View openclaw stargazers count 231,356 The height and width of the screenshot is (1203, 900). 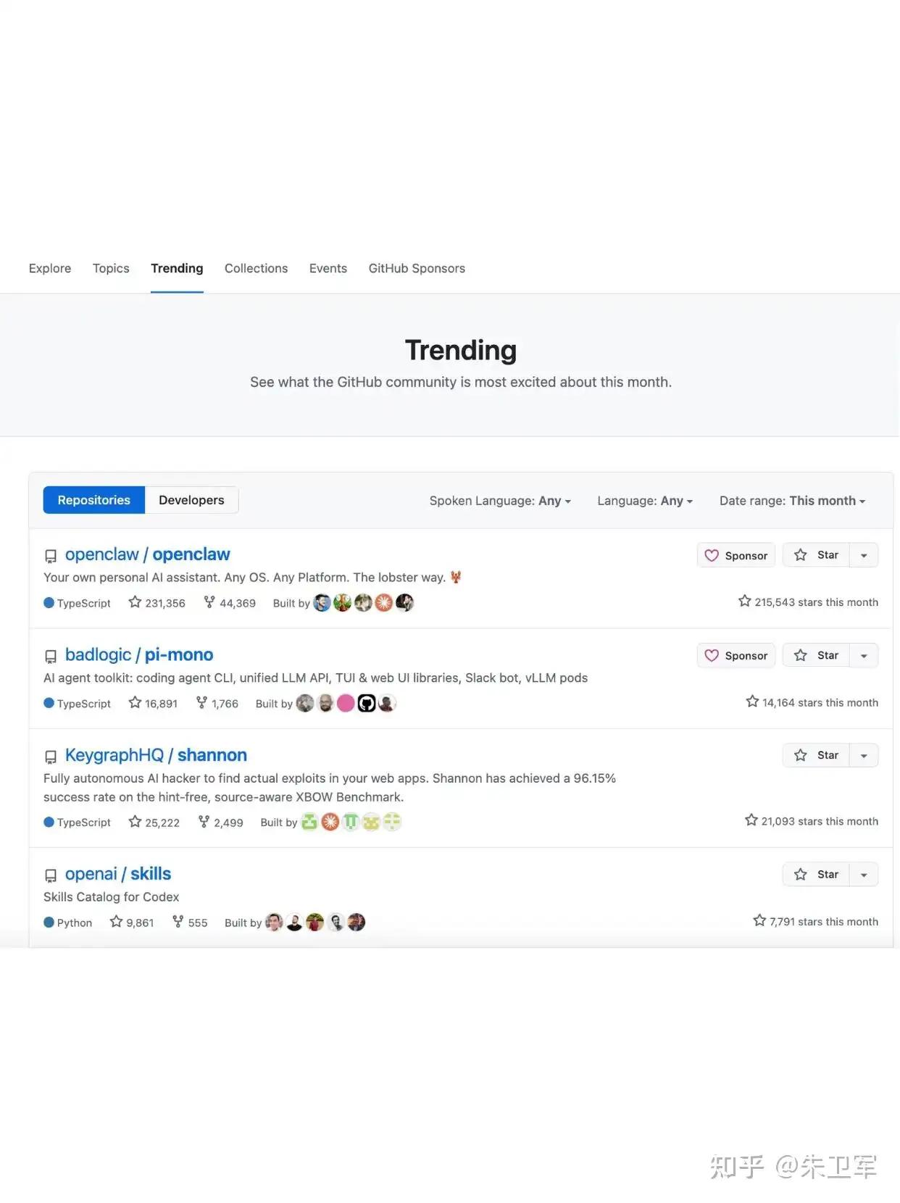point(157,603)
